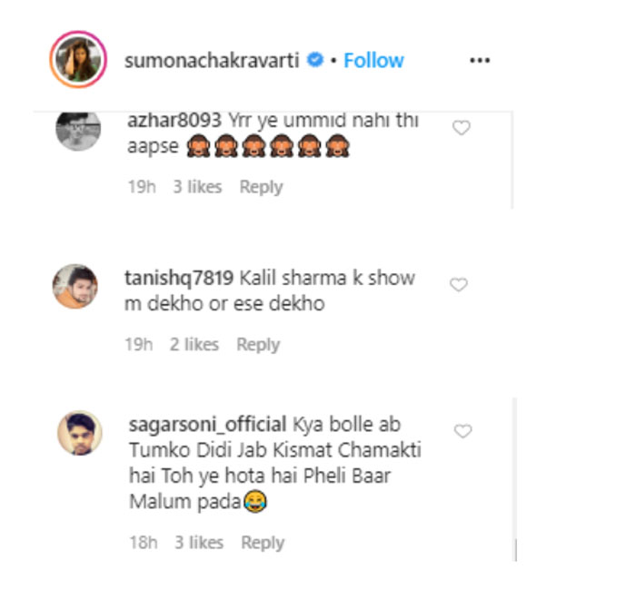Open sumonachakravarti's story profile picture
The height and width of the screenshot is (599, 636).
click(78, 59)
